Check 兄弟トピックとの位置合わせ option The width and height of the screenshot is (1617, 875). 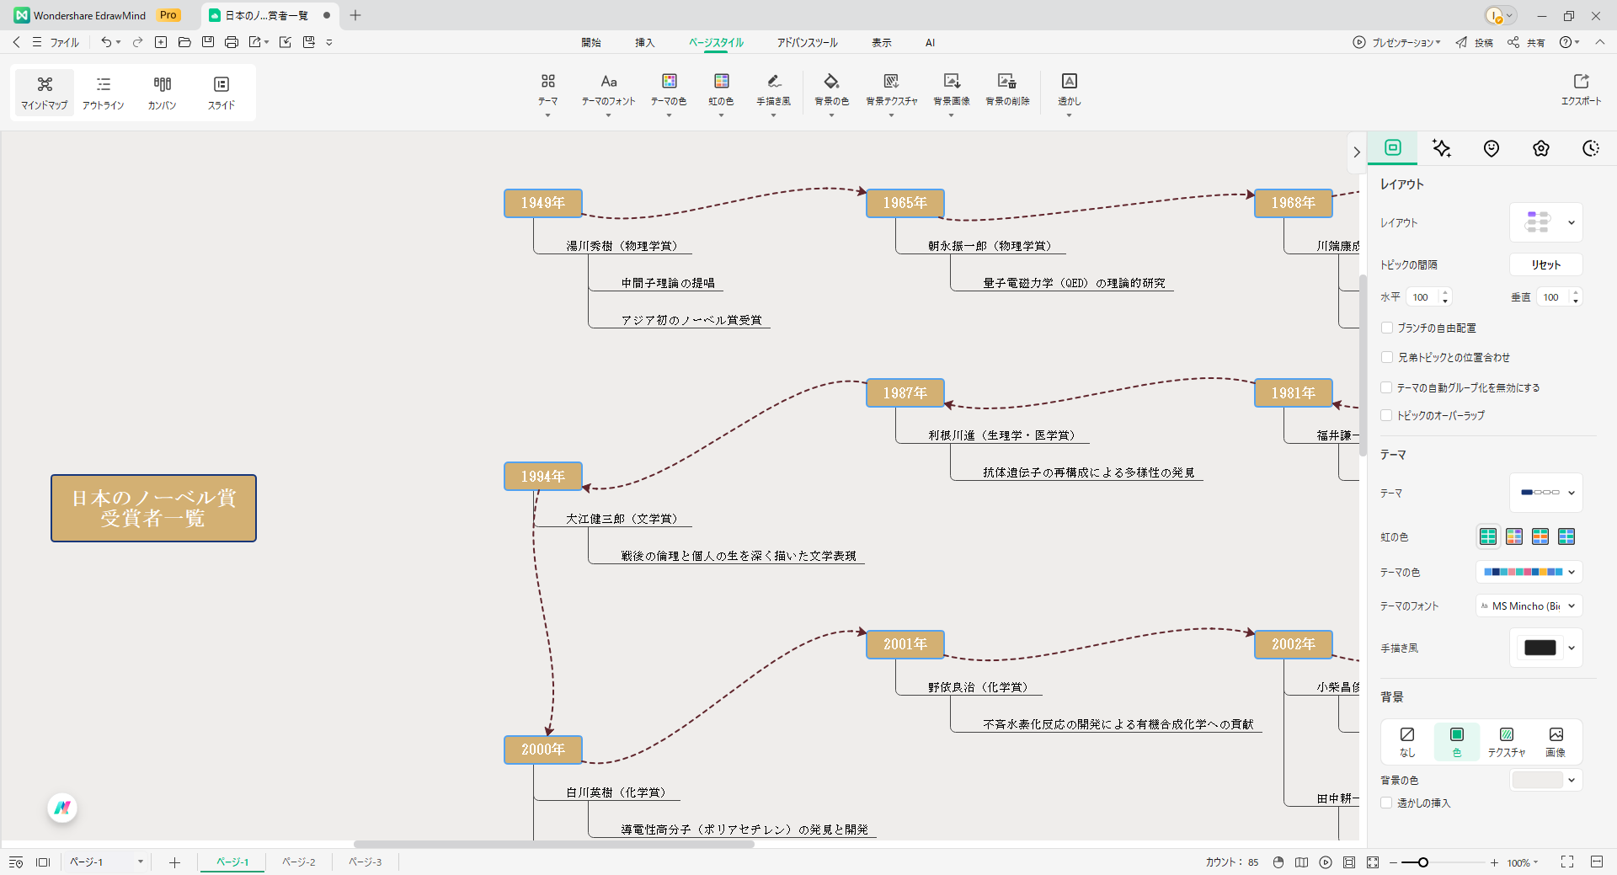pyautogui.click(x=1387, y=357)
